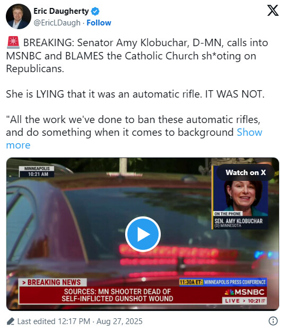
Task: Open Eric Daugherty's profile avatar
Action: pos(19,16)
